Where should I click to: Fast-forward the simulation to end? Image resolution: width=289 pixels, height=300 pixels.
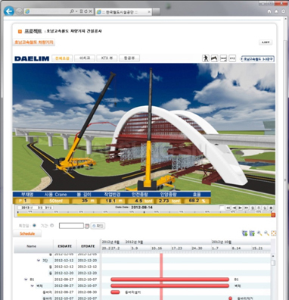(x=247, y=208)
